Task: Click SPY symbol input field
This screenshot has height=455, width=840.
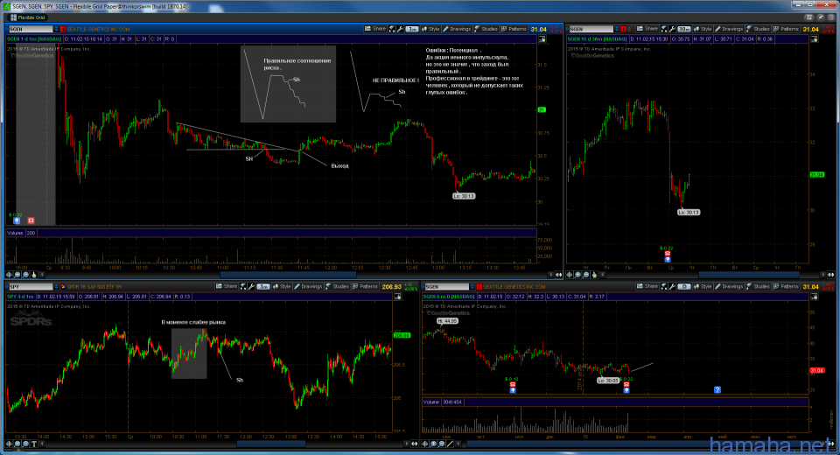Action: (x=31, y=287)
